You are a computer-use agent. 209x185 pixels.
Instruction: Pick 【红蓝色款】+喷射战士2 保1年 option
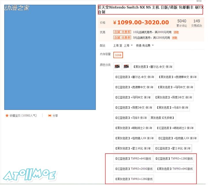click(x=175, y=128)
